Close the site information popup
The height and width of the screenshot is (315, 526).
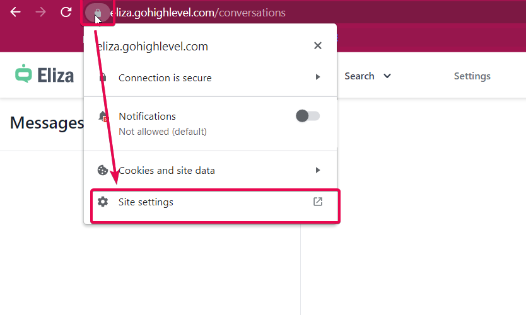click(317, 45)
